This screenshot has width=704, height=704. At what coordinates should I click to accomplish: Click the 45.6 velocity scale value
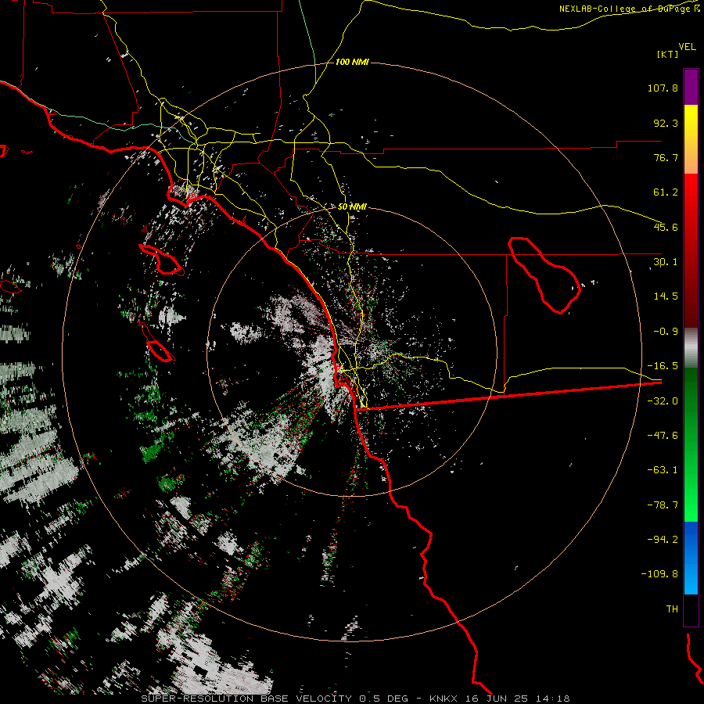(666, 227)
